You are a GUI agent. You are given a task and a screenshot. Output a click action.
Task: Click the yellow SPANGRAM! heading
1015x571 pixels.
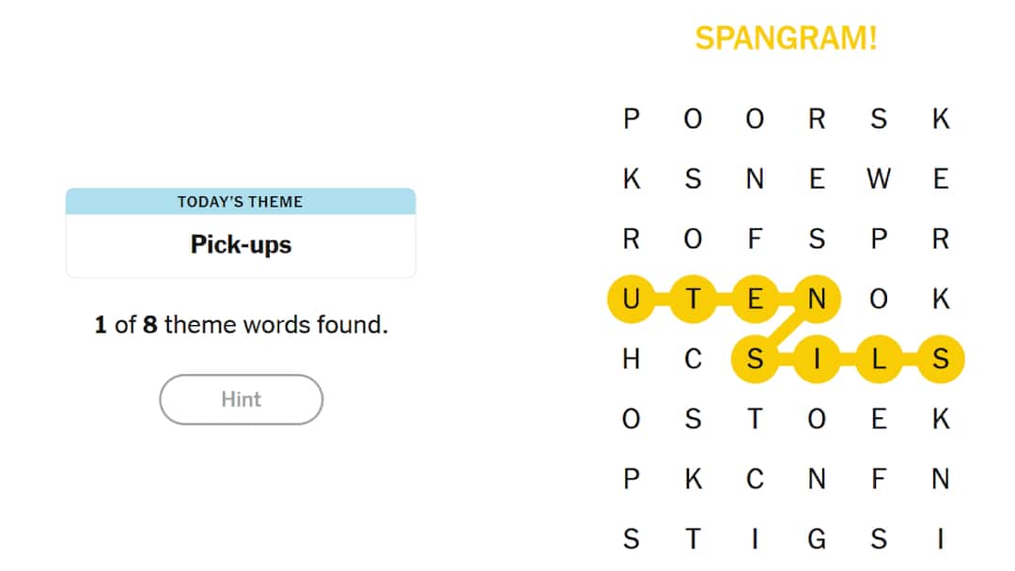(x=786, y=39)
